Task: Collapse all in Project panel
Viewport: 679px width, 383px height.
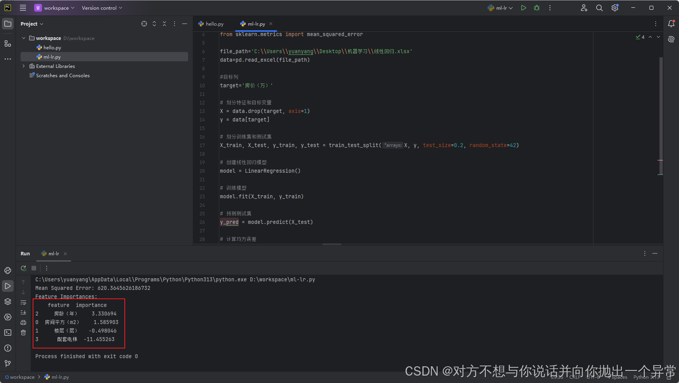Action: [164, 24]
